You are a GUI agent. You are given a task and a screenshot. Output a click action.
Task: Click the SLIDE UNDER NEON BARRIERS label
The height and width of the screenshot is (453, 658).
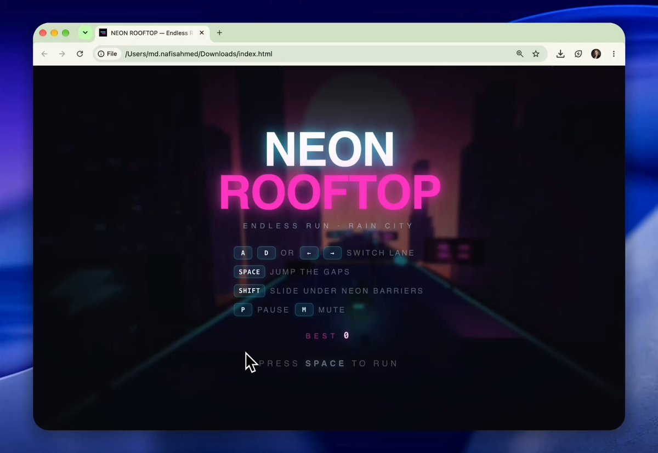pyautogui.click(x=347, y=291)
